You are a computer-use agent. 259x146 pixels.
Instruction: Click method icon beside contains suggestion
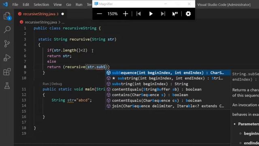(x=108, y=95)
